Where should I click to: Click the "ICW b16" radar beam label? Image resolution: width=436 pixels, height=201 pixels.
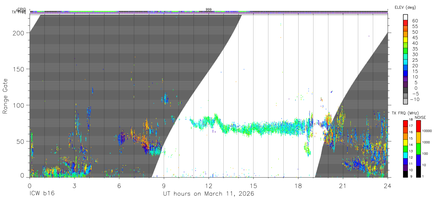point(42,194)
